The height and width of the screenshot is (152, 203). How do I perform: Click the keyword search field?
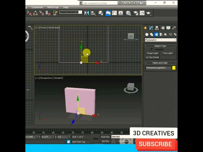point(100,3)
